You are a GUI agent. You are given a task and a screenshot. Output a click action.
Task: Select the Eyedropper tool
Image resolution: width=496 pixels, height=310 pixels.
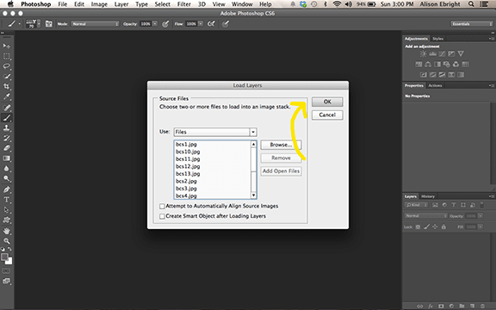6,96
